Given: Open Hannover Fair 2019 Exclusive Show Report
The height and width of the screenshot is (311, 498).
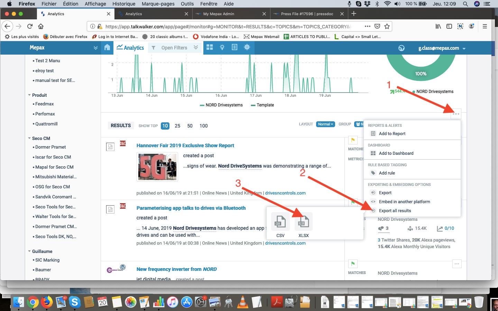Looking at the screenshot, I should click(185, 145).
